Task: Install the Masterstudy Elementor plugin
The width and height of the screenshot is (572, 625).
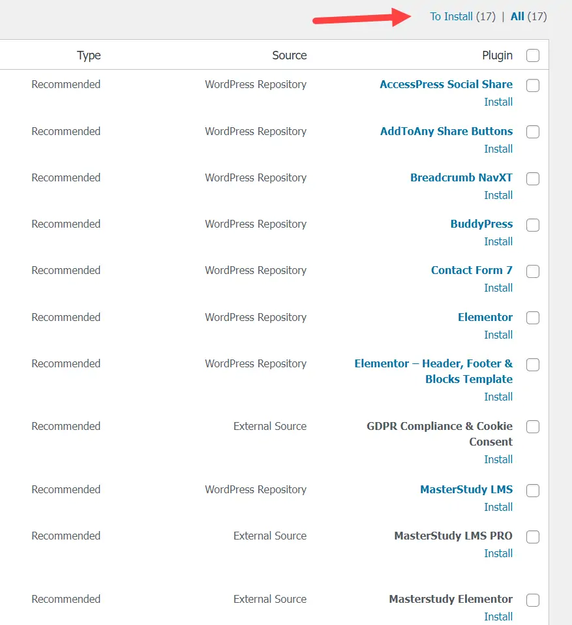Action: [x=498, y=617]
